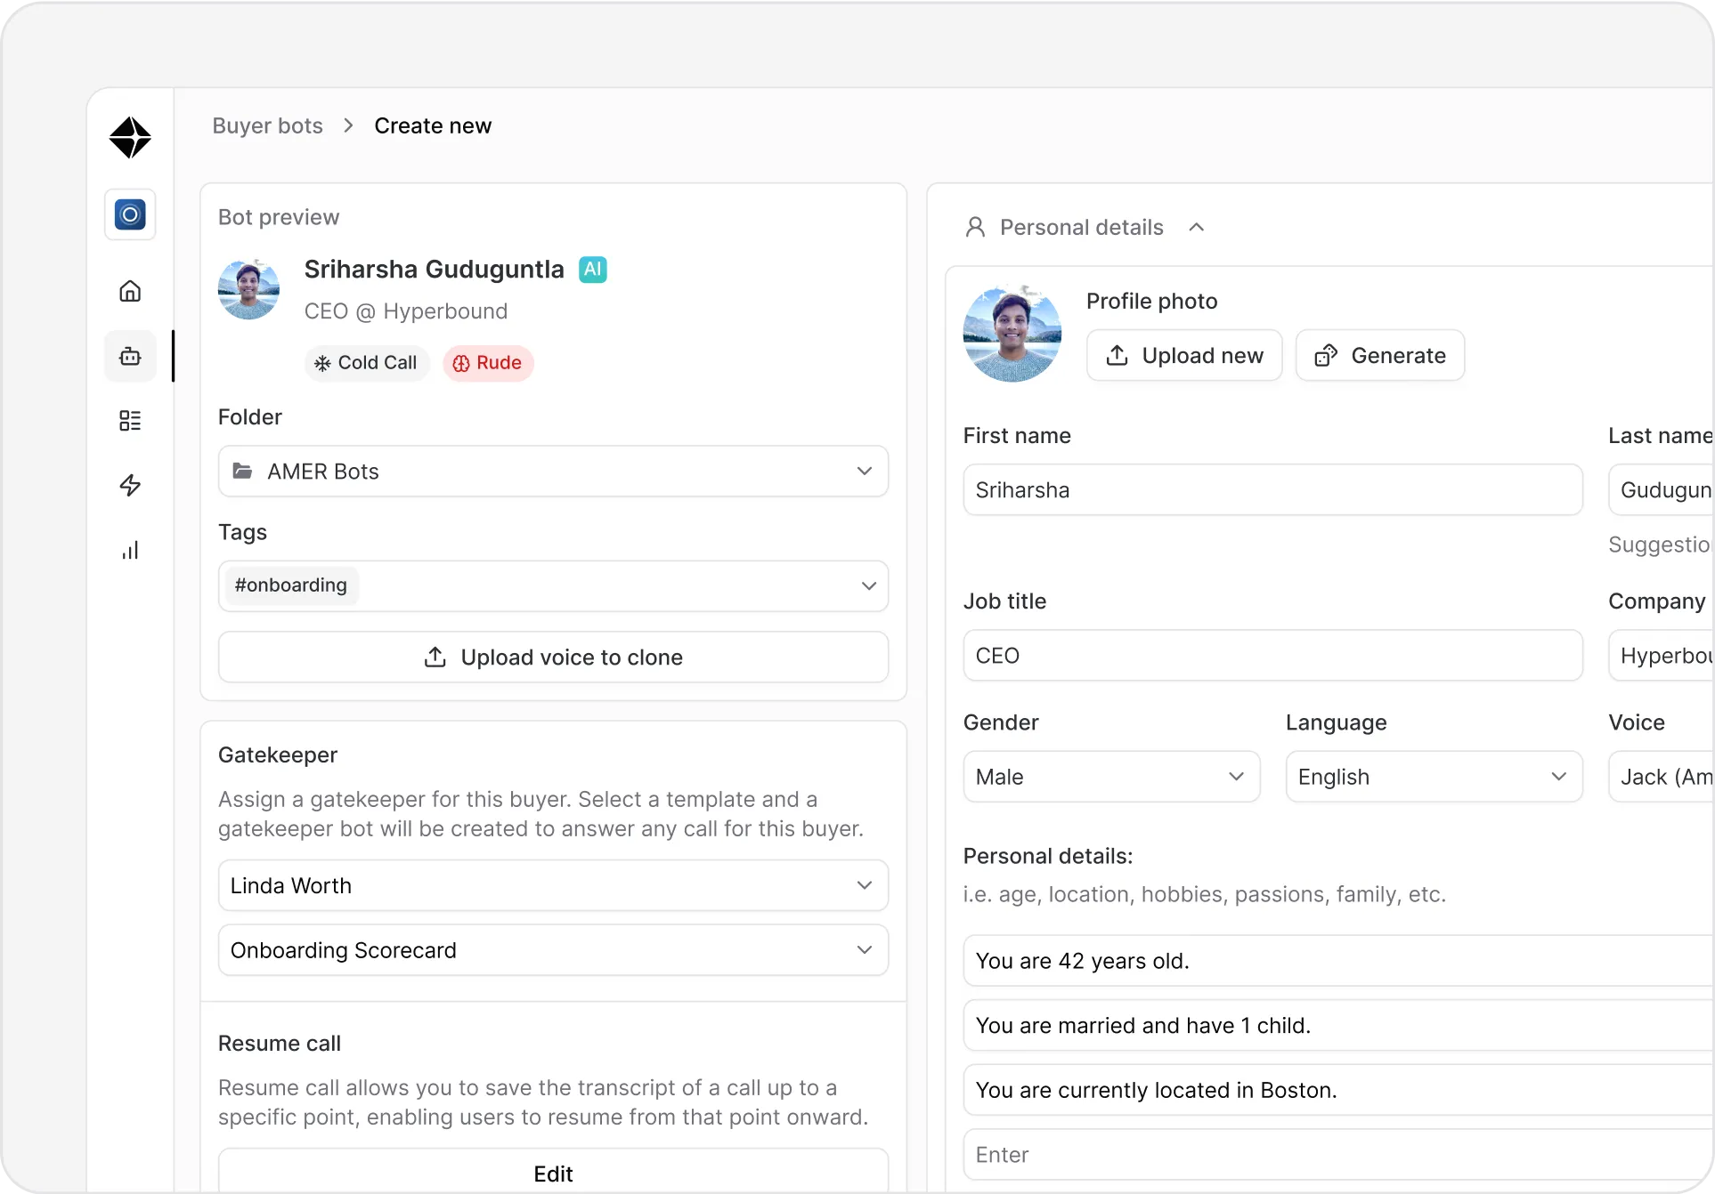Open the blue circle workspace icon
The image size is (1715, 1194).
tap(130, 214)
